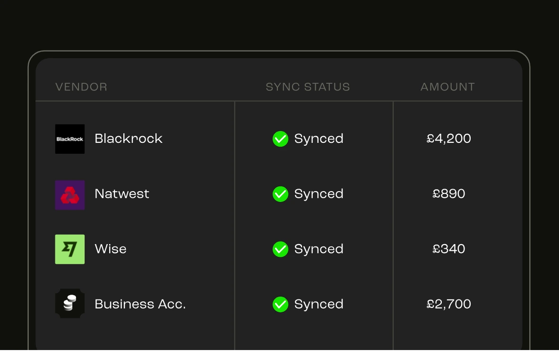Image resolution: width=559 pixels, height=351 pixels.
Task: Click the Business Acc. coins icon
Action: tap(70, 304)
